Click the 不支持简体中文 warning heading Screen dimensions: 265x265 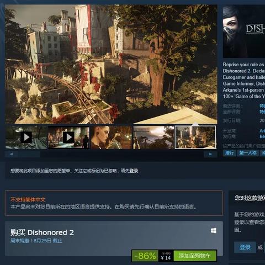pos(28,199)
